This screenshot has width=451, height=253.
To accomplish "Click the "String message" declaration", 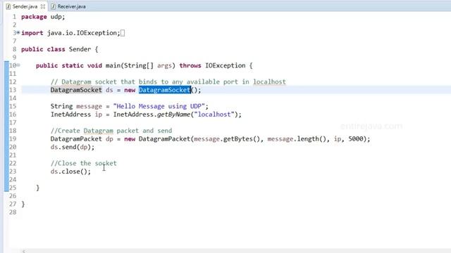I will [x=76, y=106].
